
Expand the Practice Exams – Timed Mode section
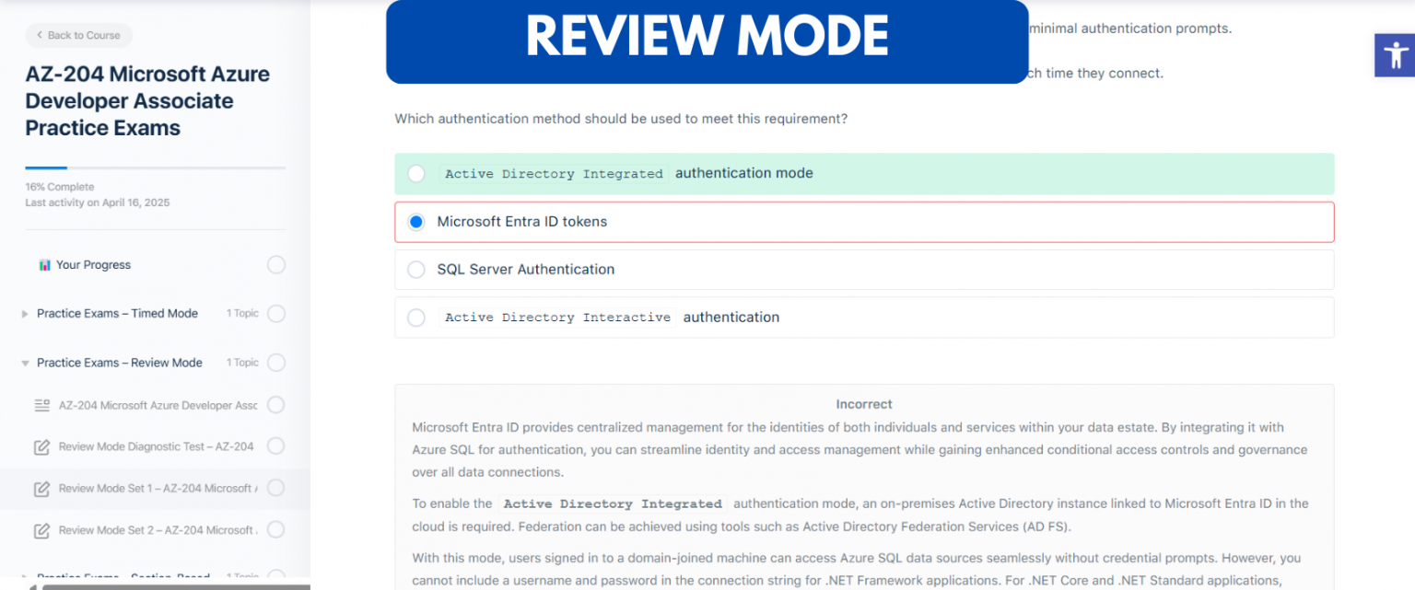click(x=24, y=313)
